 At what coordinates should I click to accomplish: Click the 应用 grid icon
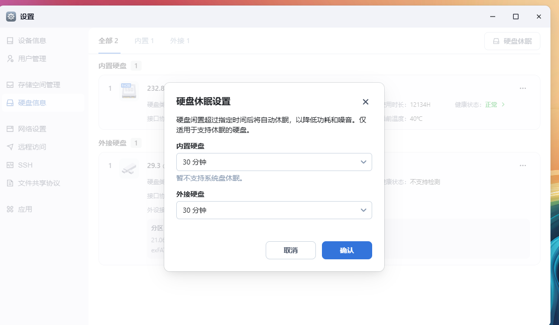point(10,209)
